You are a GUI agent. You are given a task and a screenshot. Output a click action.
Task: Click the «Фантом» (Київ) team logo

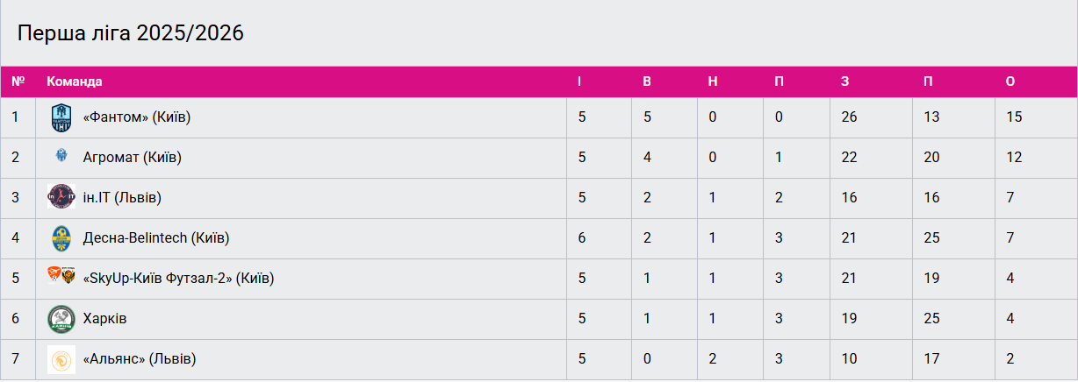point(61,117)
